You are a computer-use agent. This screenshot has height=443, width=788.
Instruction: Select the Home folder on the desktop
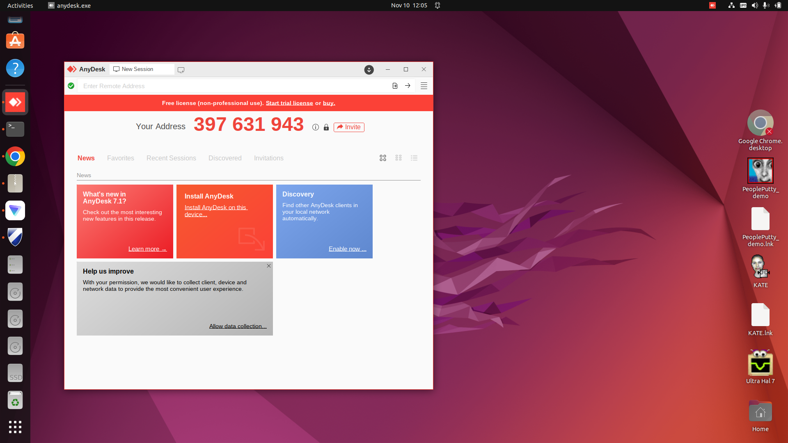pos(761,416)
